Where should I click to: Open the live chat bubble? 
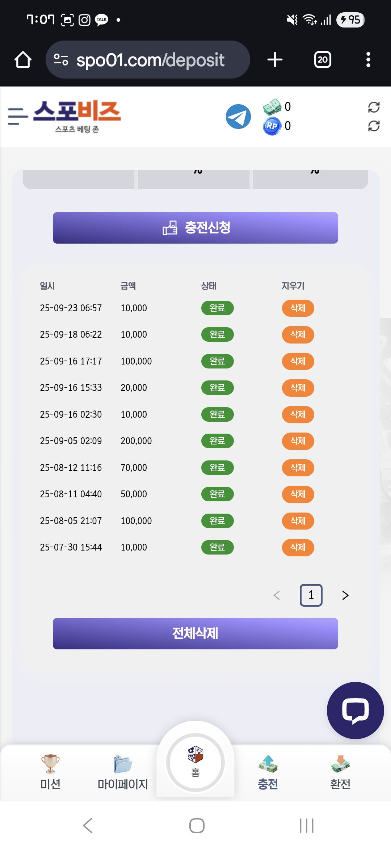(355, 710)
